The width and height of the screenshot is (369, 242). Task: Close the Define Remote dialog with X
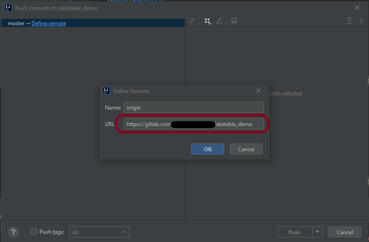coord(259,91)
